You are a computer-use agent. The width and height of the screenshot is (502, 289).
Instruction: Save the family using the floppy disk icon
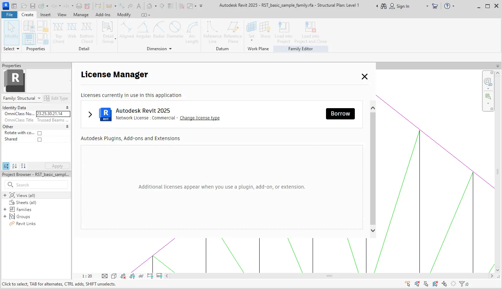(33, 6)
